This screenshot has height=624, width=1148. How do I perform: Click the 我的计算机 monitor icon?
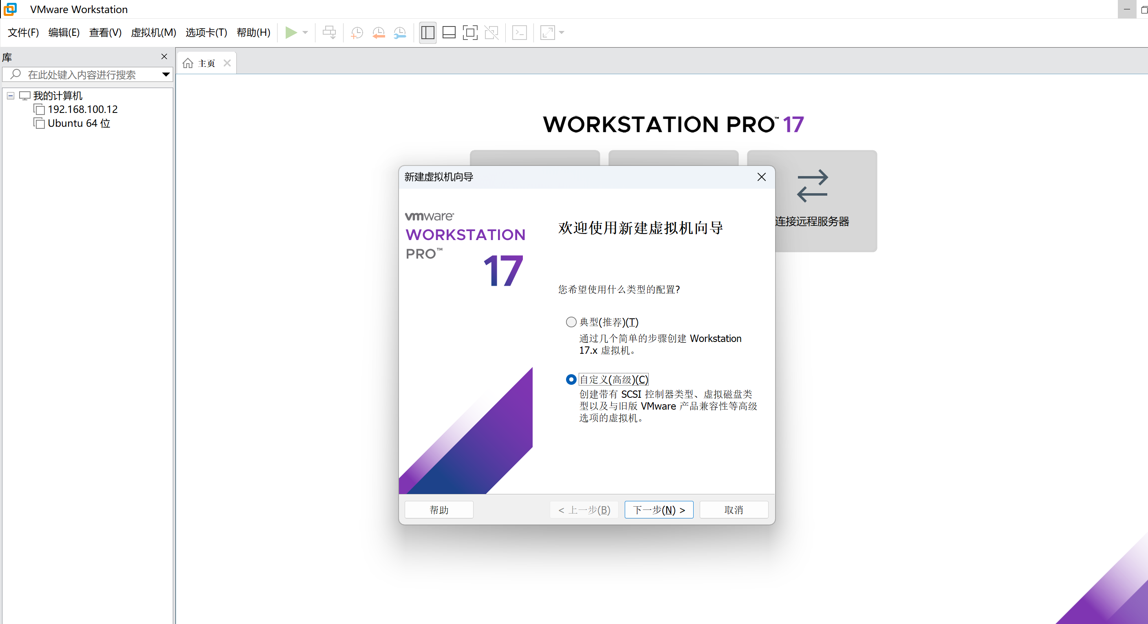point(24,96)
